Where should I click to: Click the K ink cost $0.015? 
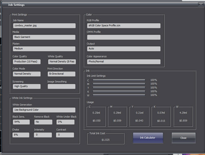pos(161,121)
